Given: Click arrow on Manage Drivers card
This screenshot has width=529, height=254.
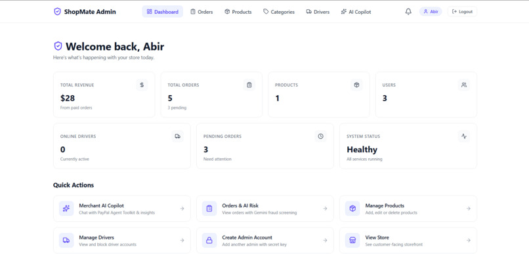Looking at the screenshot, I should coord(182,240).
